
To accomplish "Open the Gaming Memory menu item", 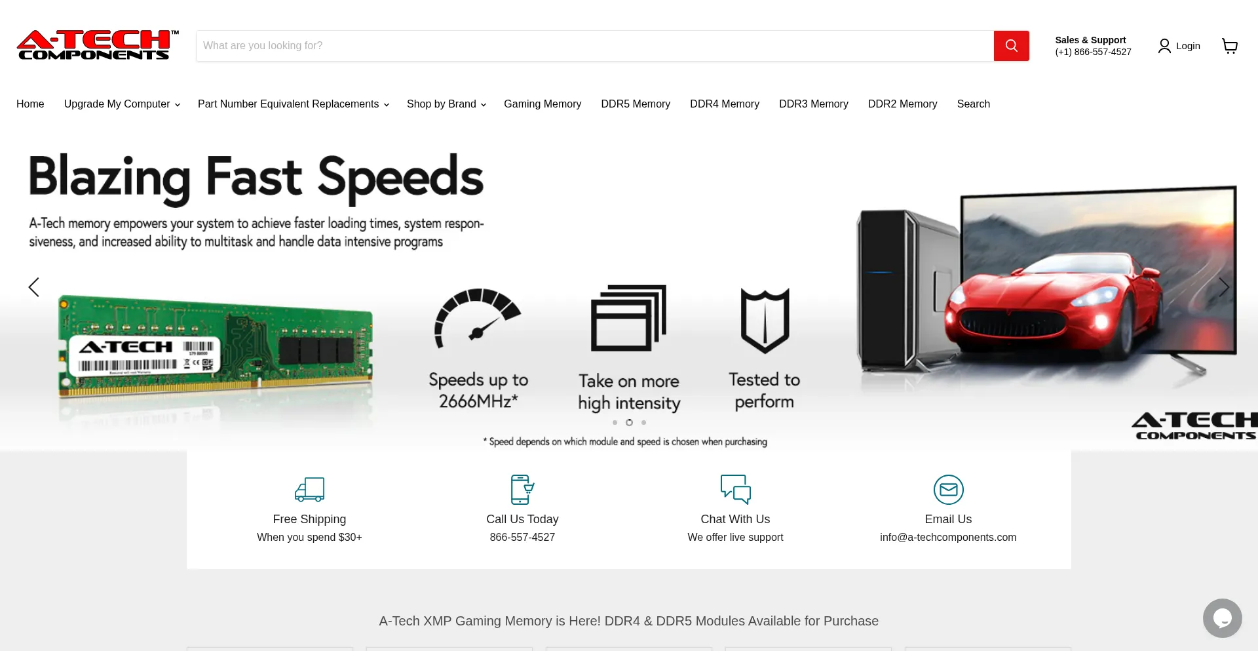I will (x=543, y=104).
